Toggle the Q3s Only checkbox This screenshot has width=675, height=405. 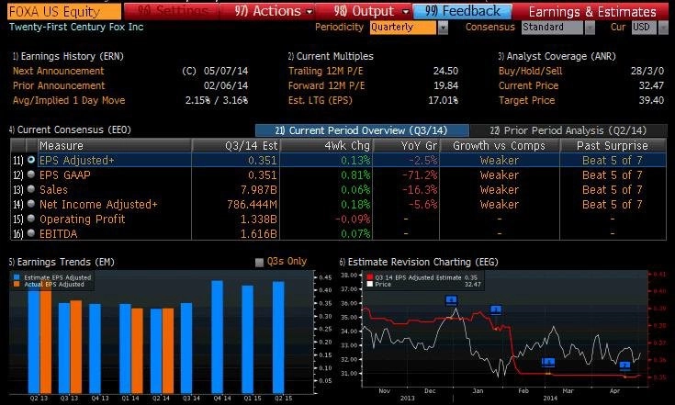259,262
